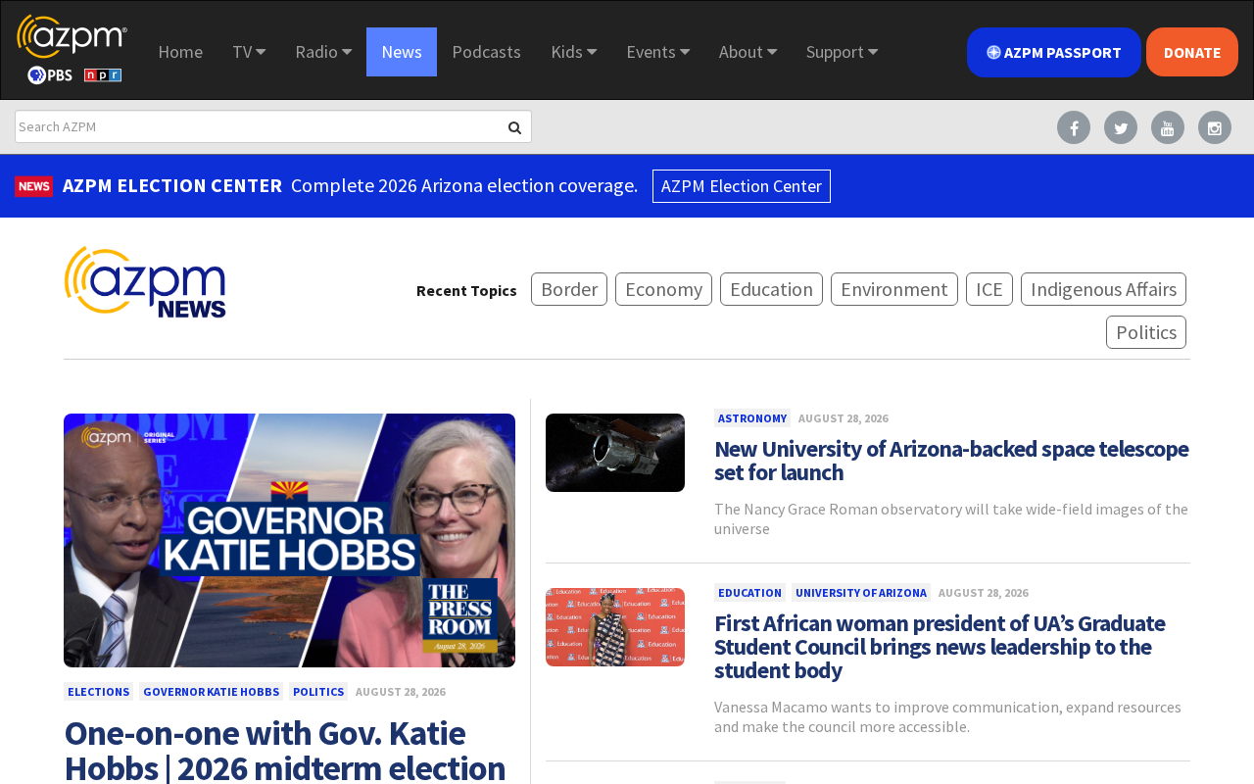Viewport: 1254px width, 784px height.
Task: Click the AZPM Passport button
Action: tap(1054, 52)
